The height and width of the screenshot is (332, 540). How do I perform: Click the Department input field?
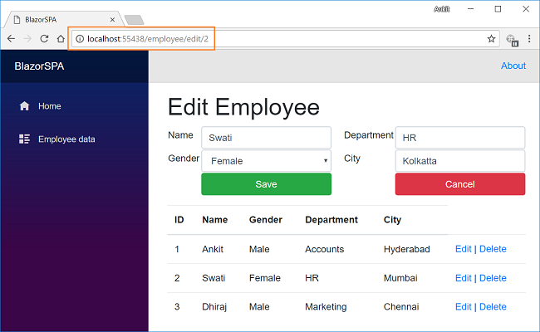[x=459, y=138]
